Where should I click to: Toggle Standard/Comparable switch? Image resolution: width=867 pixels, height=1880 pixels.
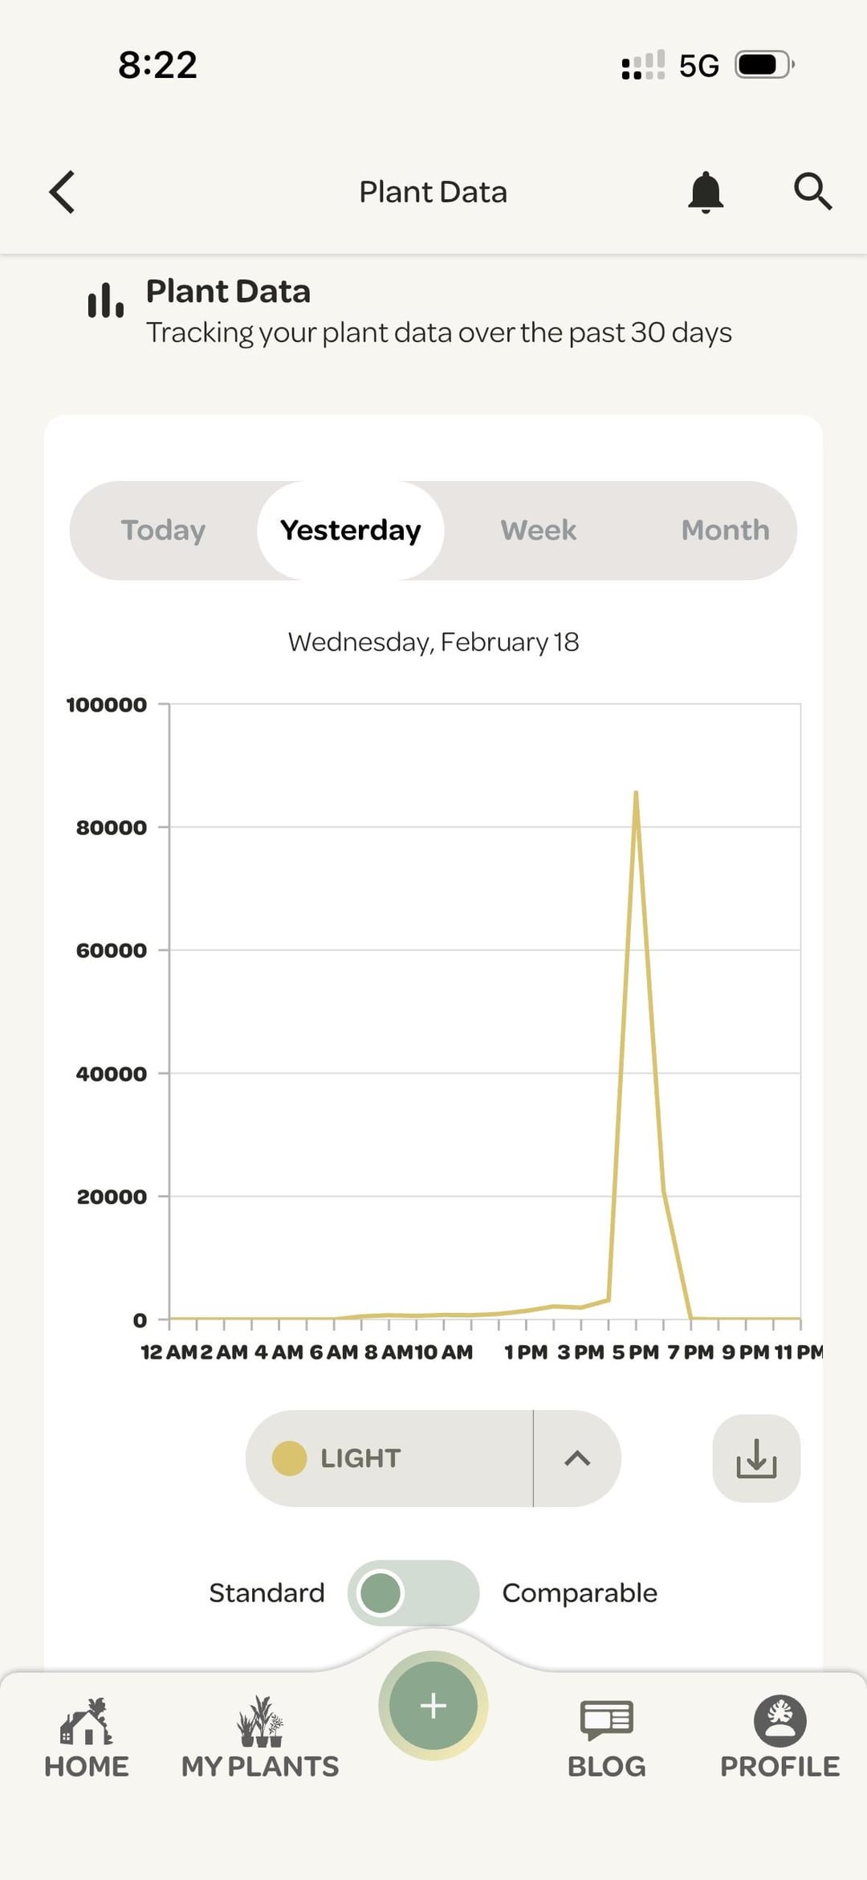(x=413, y=1592)
